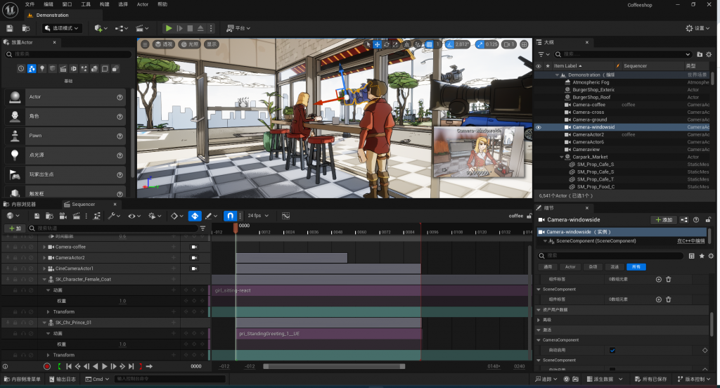This screenshot has height=388, width=720.
Task: Toggle visibility eye of Camera-windowside in Outliner
Action: (538, 127)
